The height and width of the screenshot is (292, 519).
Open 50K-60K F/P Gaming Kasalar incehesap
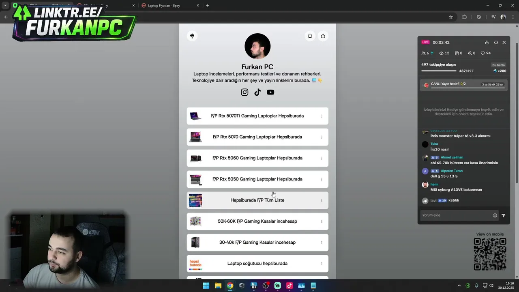(x=257, y=221)
